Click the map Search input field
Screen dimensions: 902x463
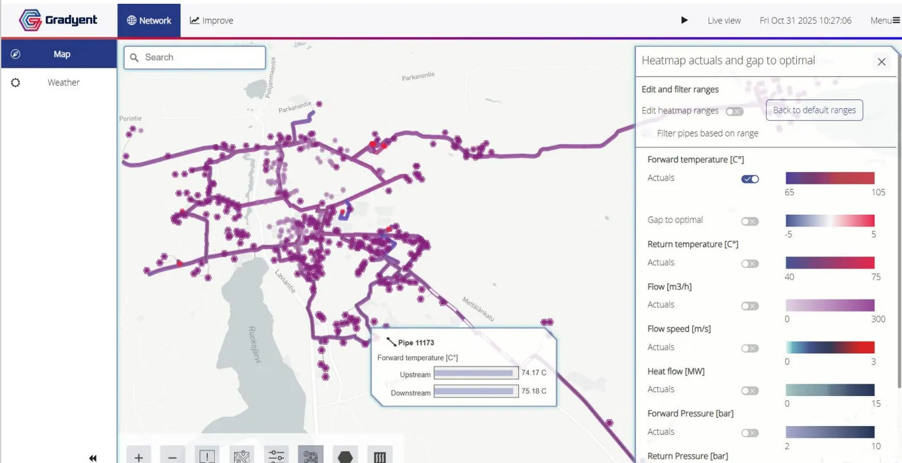pyautogui.click(x=195, y=58)
